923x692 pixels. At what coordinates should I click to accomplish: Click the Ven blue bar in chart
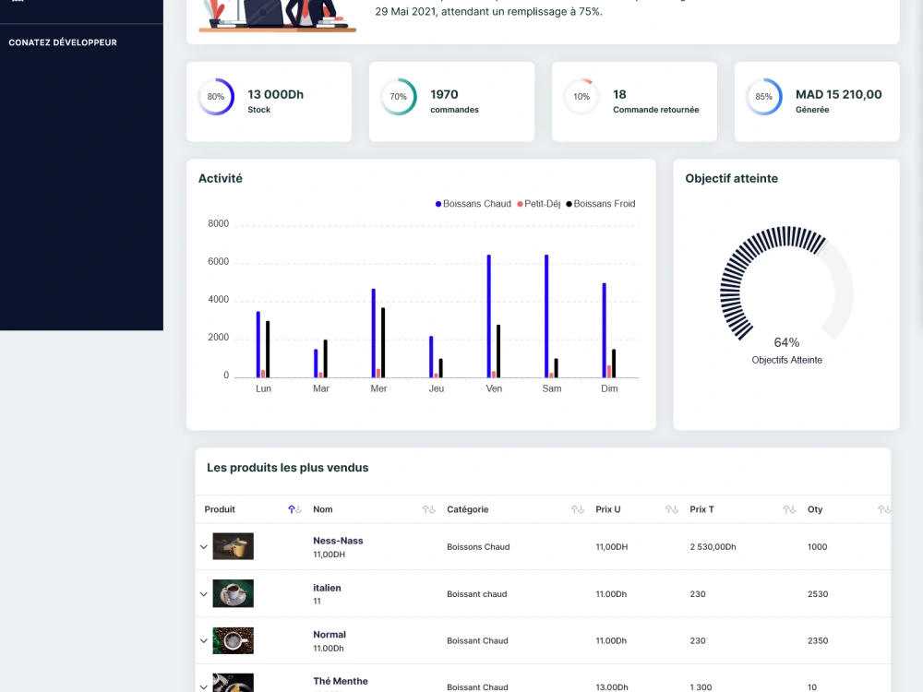[488, 316]
